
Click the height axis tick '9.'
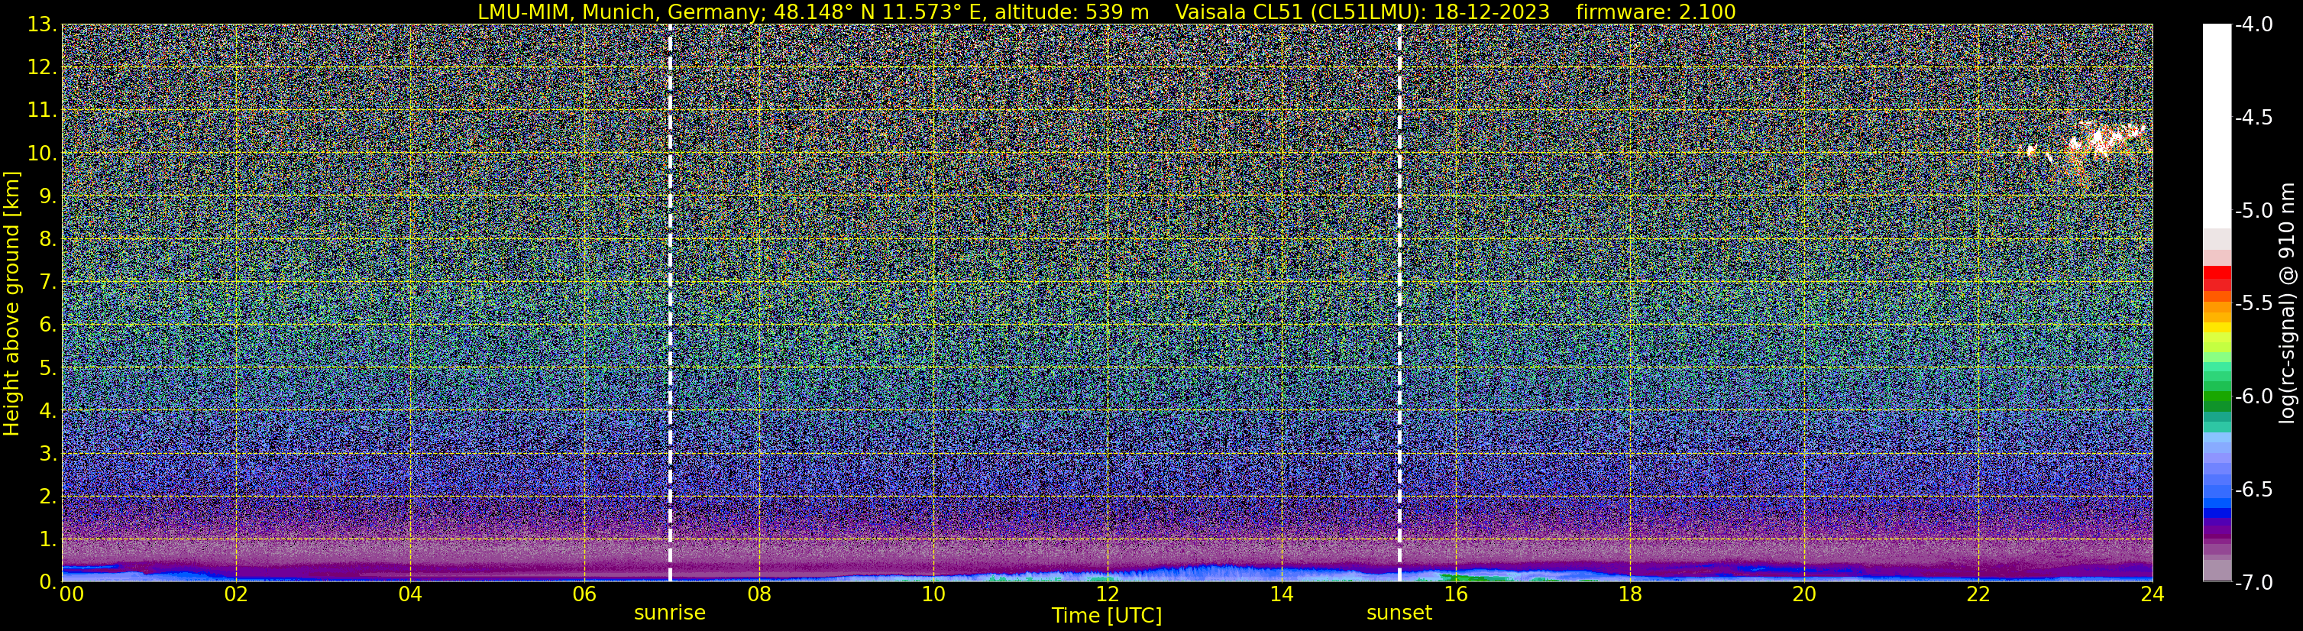click(x=48, y=196)
